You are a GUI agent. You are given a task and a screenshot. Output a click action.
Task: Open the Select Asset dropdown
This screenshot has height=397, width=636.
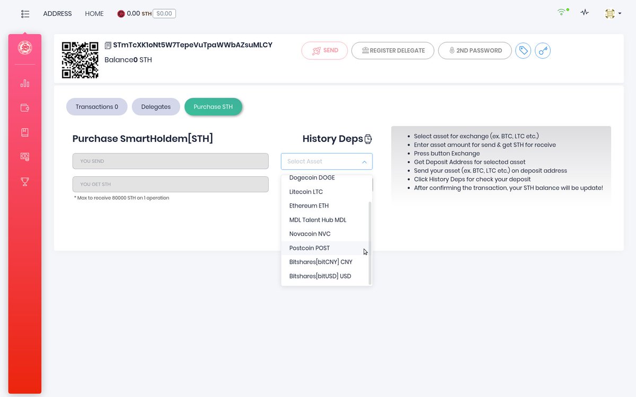[x=326, y=161]
